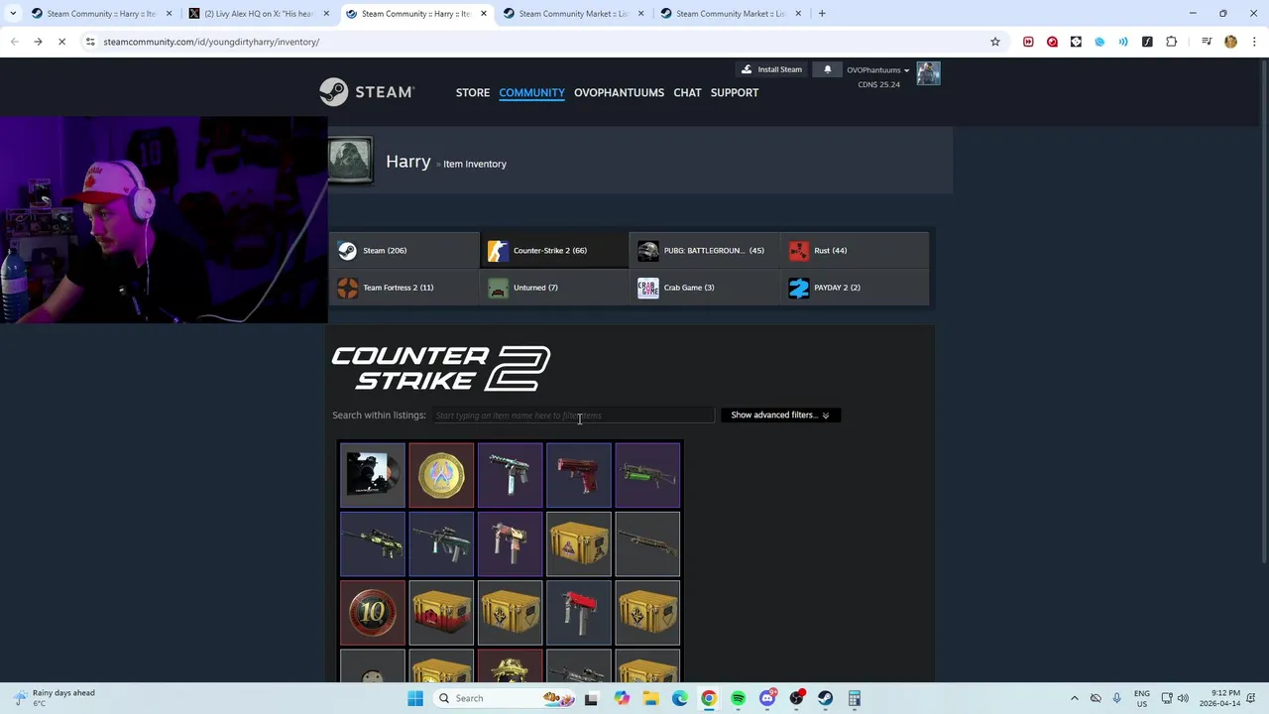Switch to the Livy Alex HQ on X tab

coord(260,13)
